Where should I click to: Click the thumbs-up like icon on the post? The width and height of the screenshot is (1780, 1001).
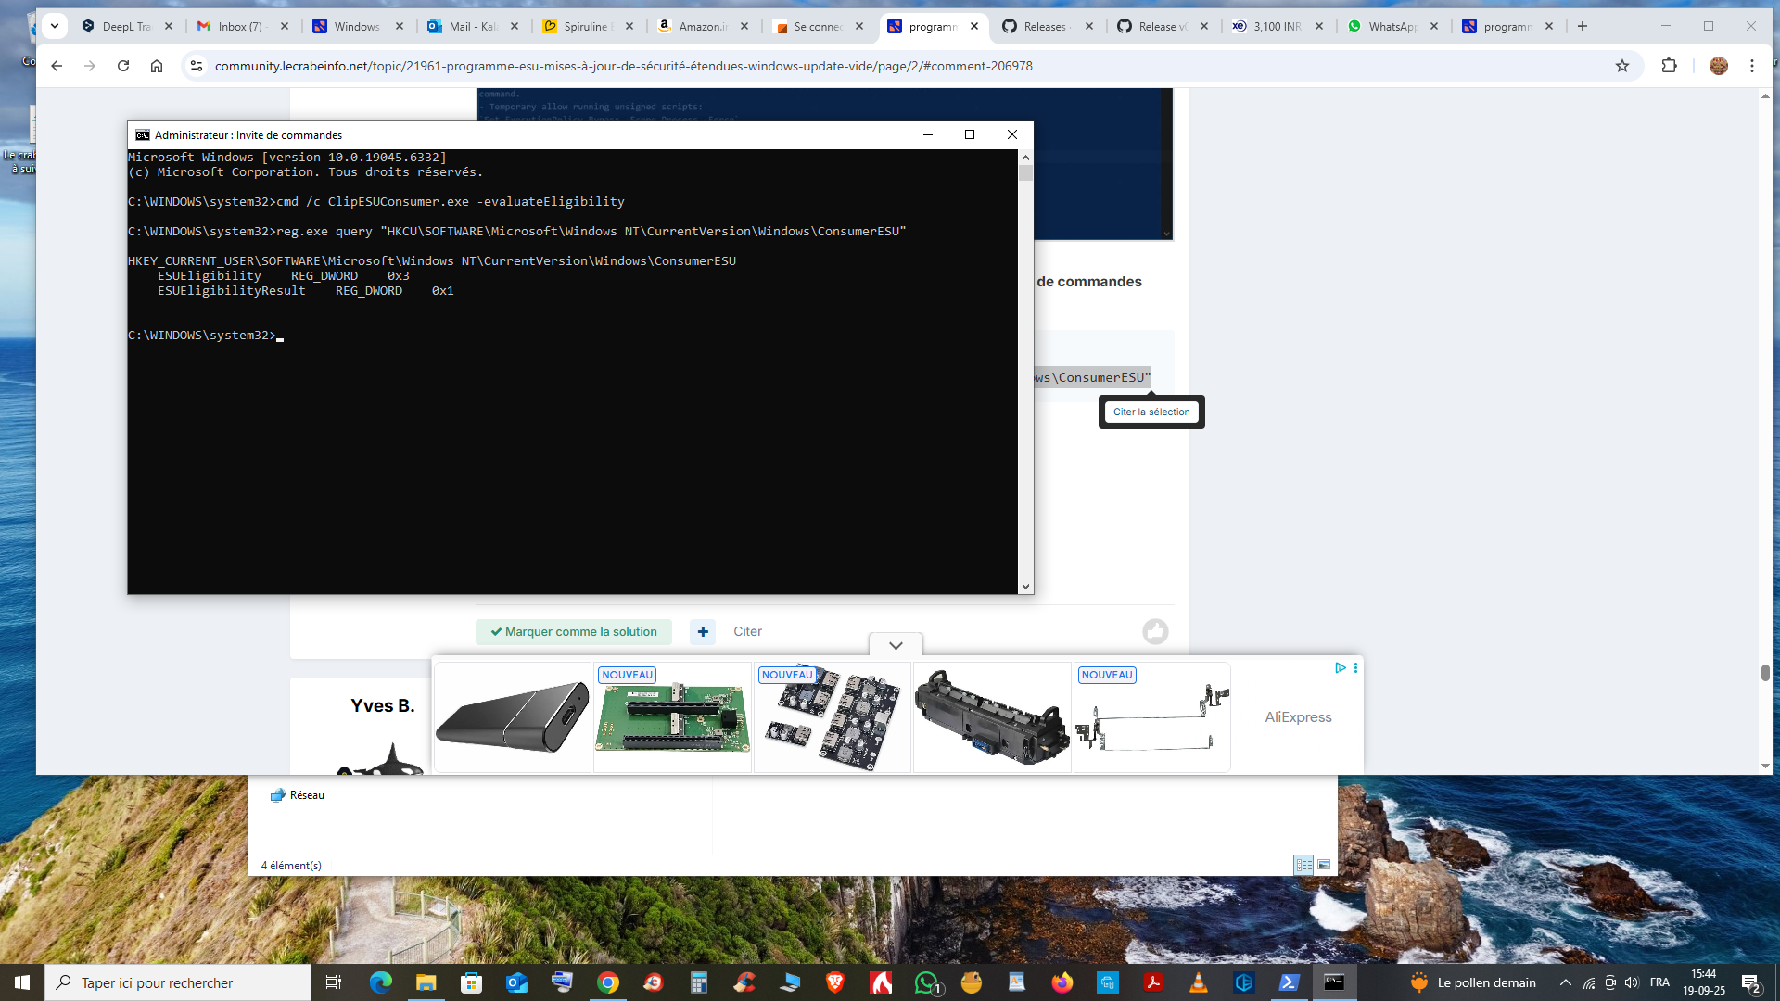tap(1155, 631)
